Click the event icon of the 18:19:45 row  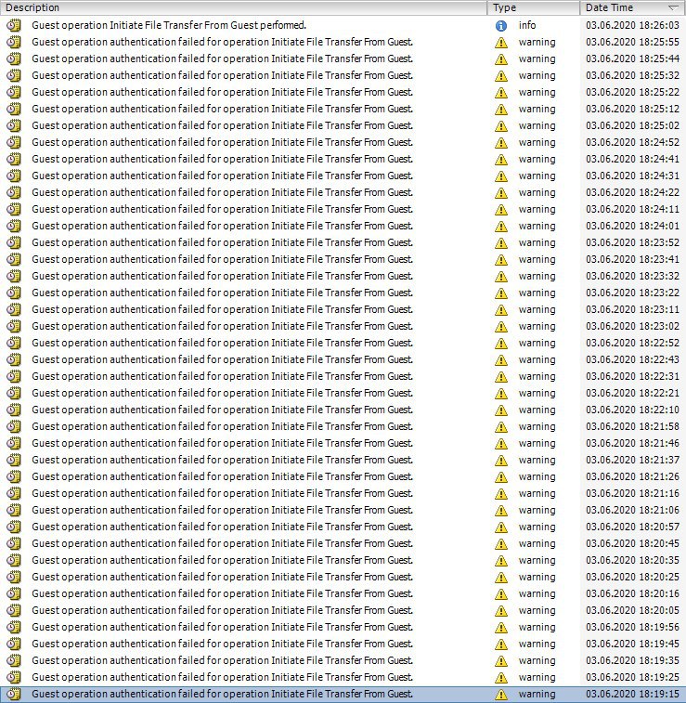coord(14,644)
